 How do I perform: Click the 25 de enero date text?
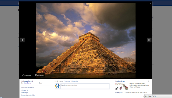click(x=59, y=81)
